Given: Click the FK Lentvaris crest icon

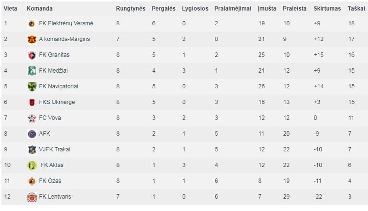Looking at the screenshot, I should coord(32,197).
